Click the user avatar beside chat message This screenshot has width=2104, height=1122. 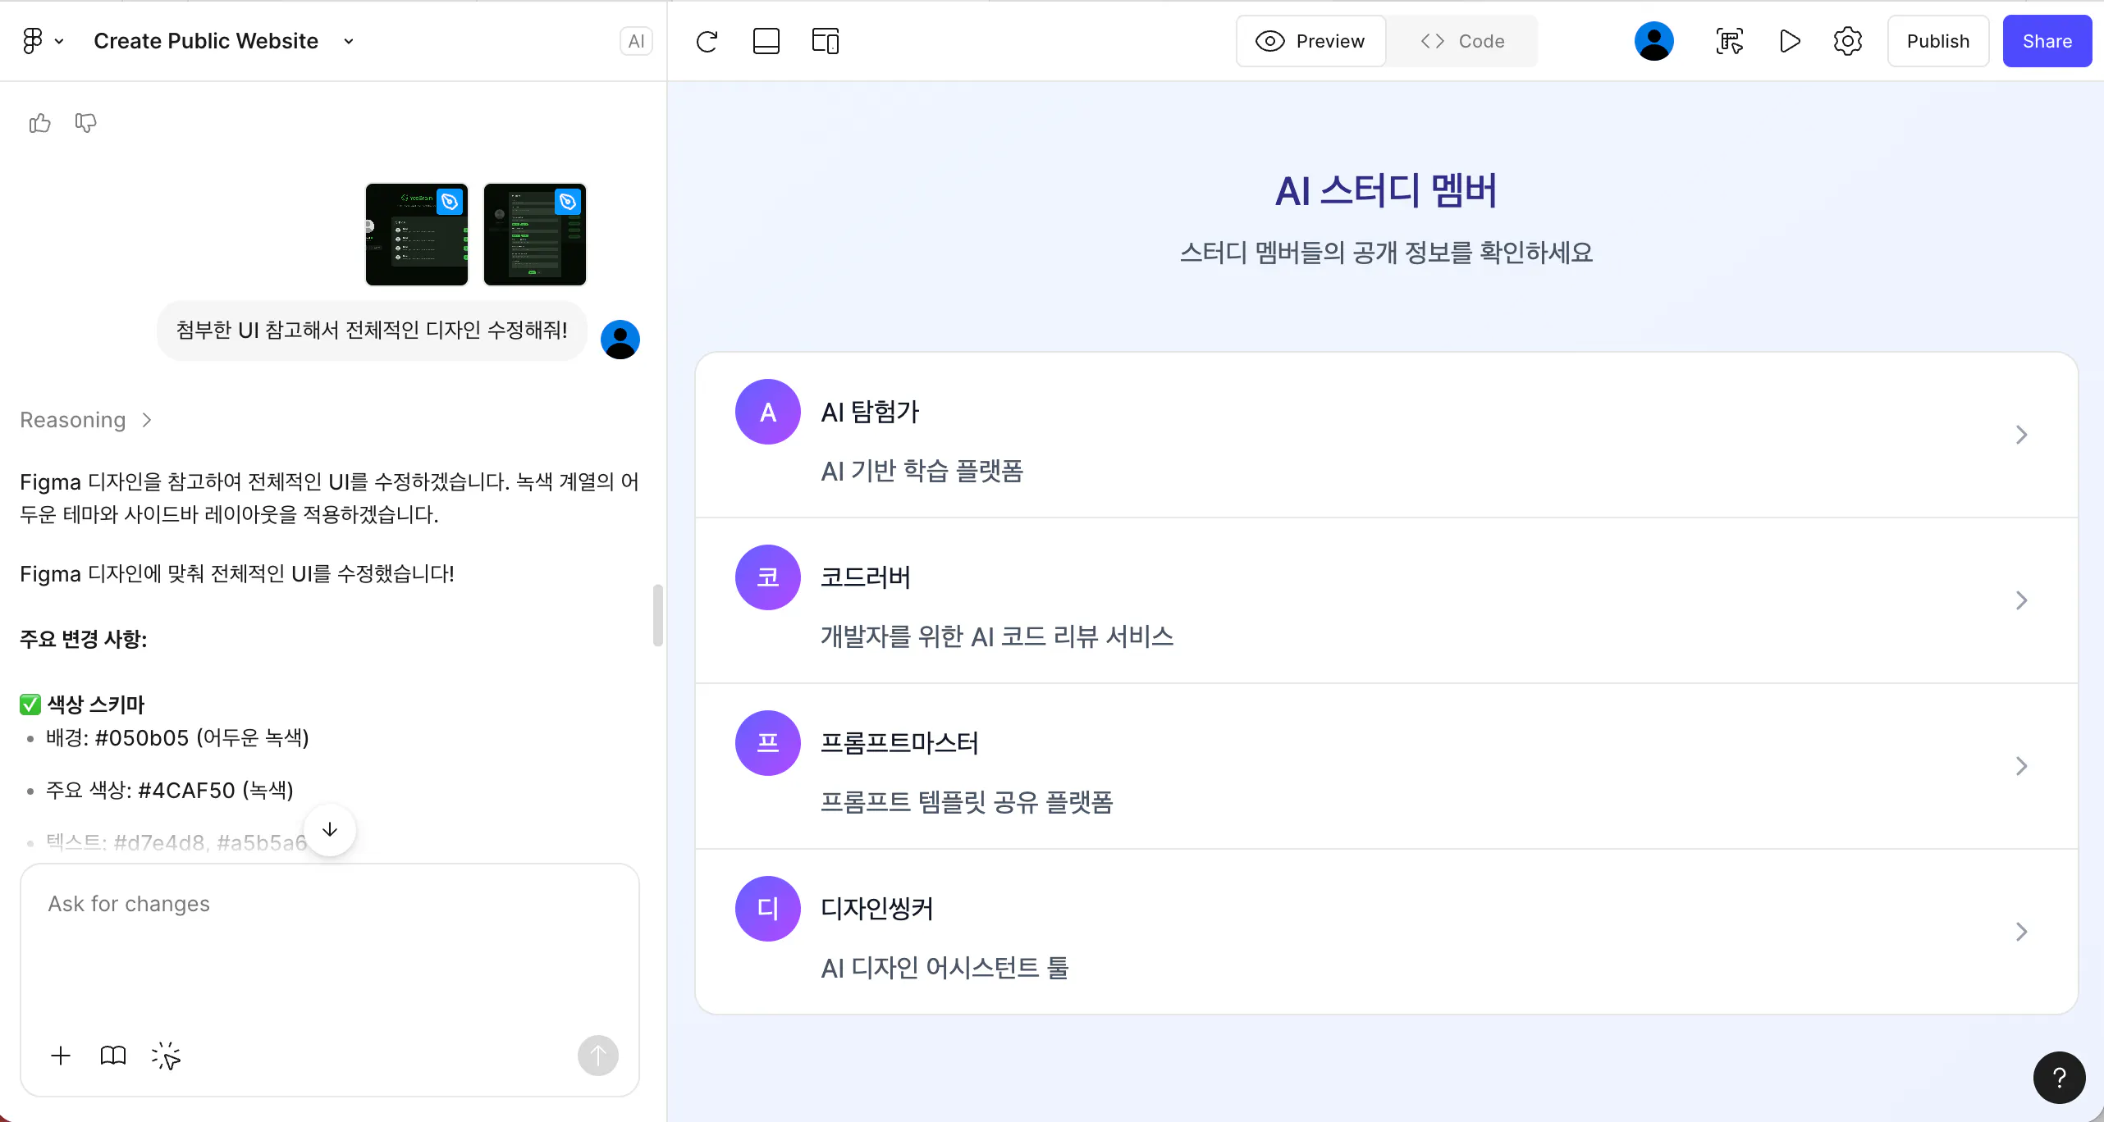pos(620,340)
